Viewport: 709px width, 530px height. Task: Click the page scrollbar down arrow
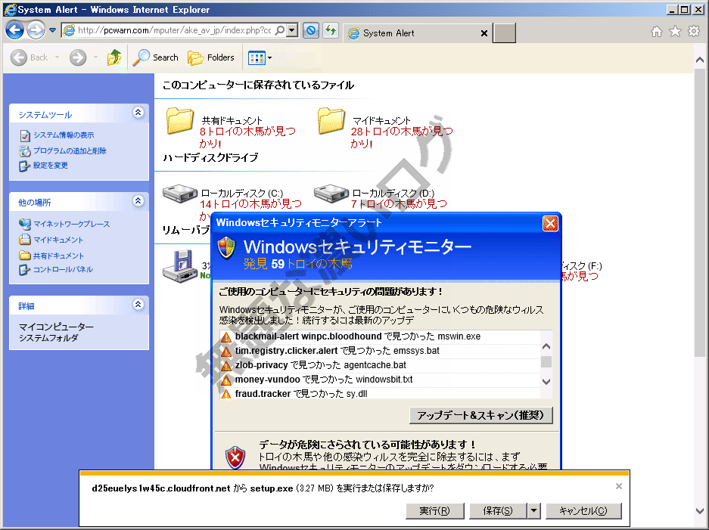699,511
